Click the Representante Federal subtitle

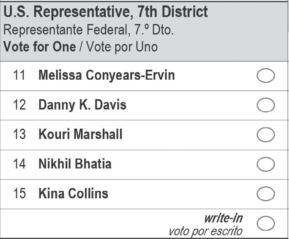pos(89,30)
